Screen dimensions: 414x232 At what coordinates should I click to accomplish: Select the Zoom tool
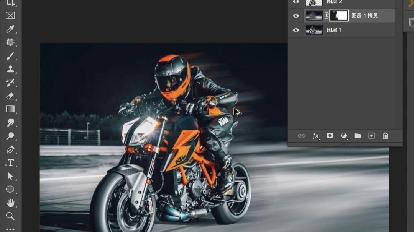(10, 216)
